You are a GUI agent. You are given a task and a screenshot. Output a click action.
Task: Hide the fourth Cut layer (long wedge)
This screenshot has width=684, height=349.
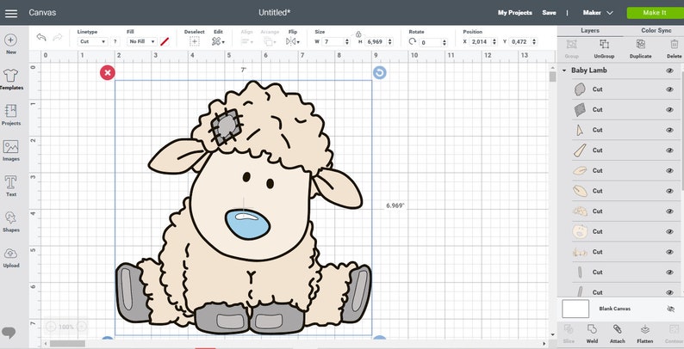[x=669, y=150]
